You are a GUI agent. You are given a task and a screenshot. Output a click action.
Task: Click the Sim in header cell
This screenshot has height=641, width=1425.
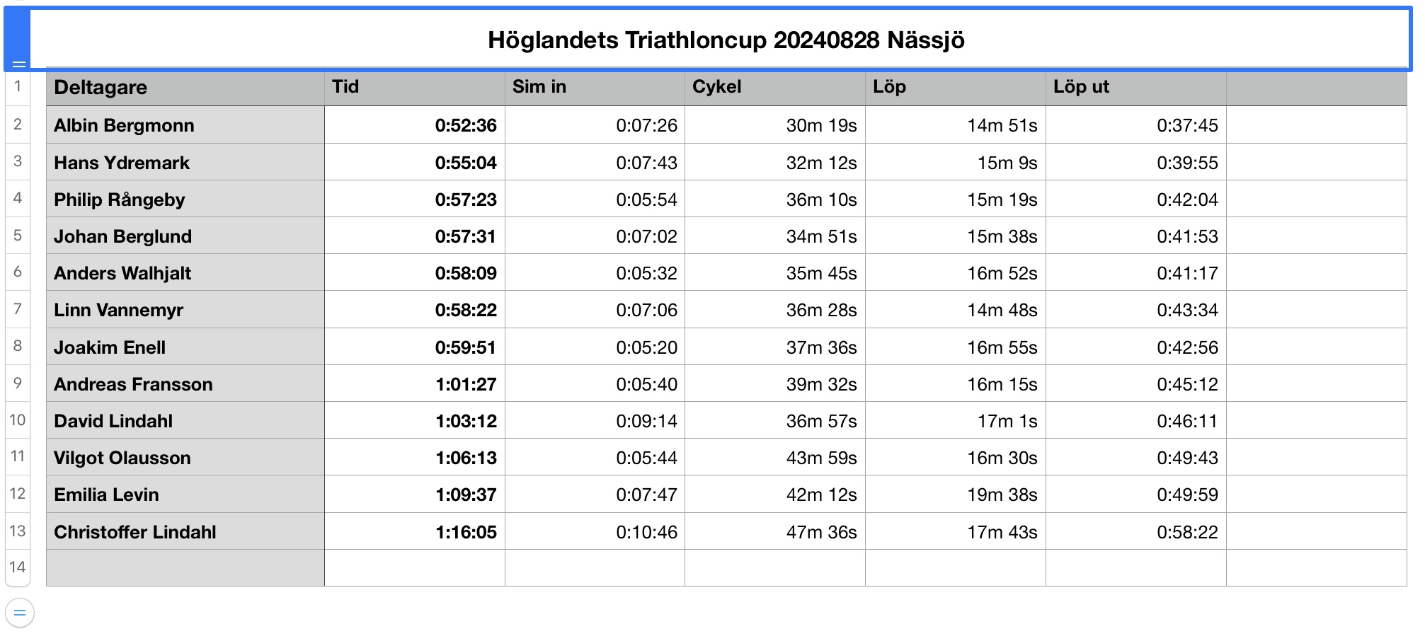coord(595,88)
